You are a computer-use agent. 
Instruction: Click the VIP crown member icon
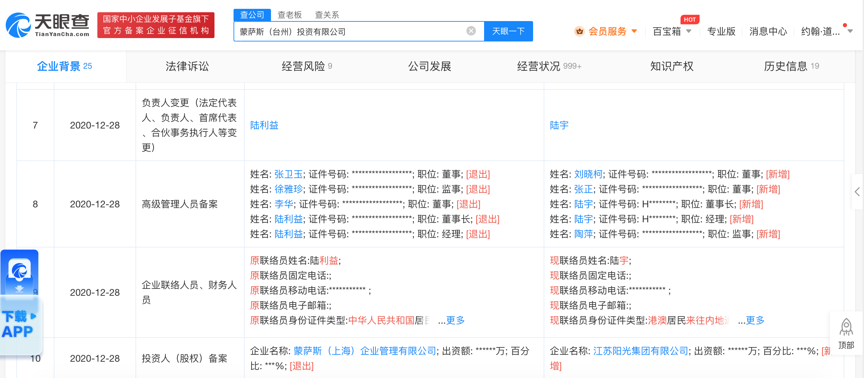pyautogui.click(x=579, y=31)
